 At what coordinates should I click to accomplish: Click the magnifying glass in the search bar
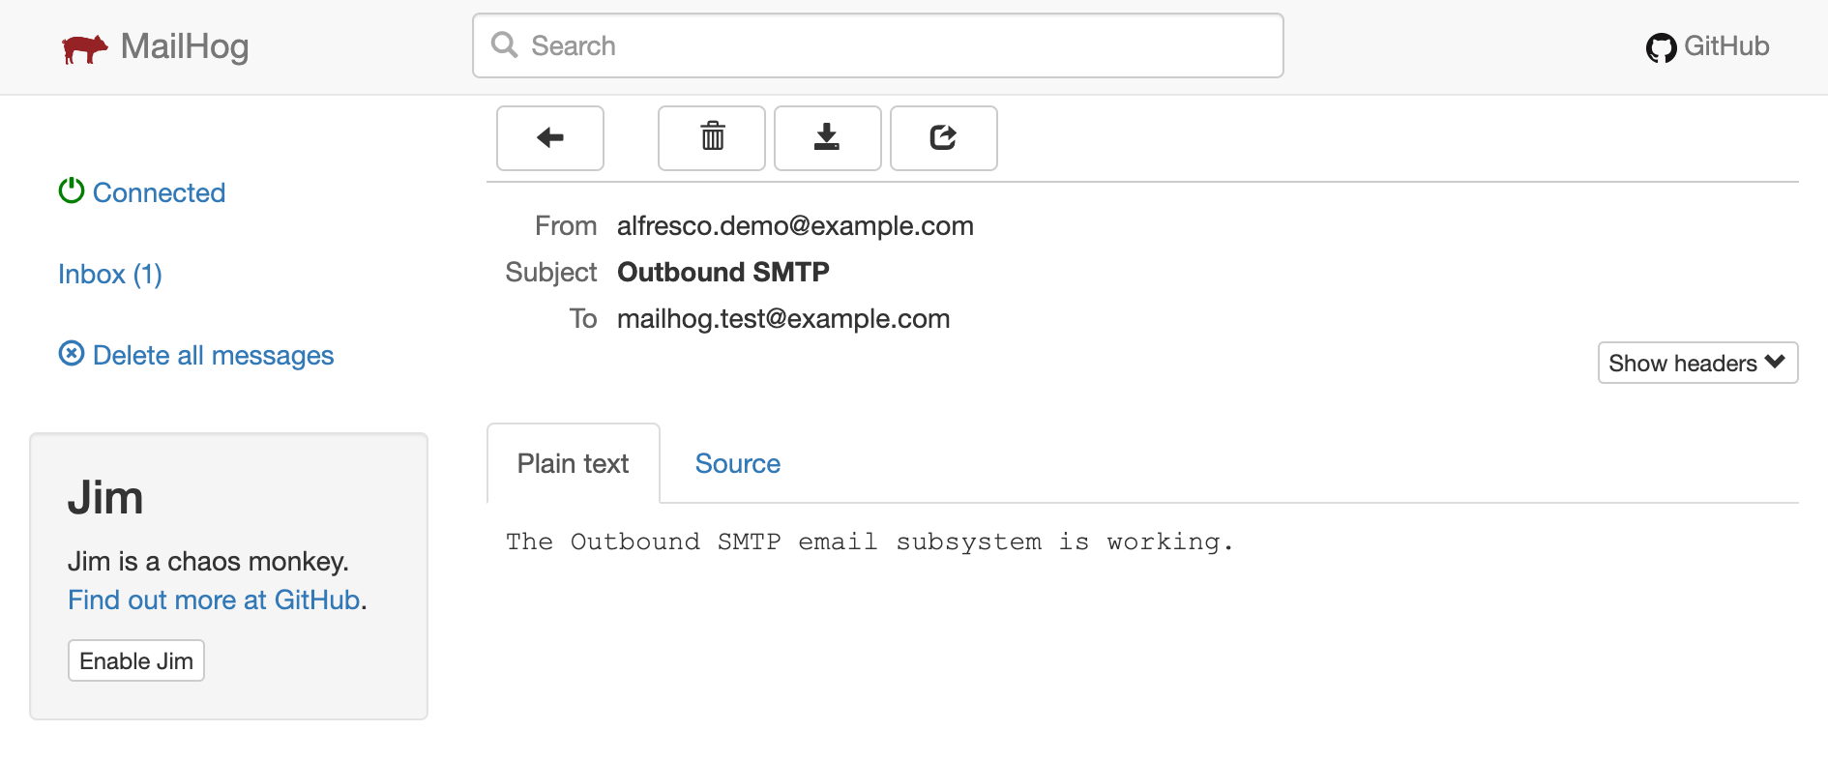[504, 44]
